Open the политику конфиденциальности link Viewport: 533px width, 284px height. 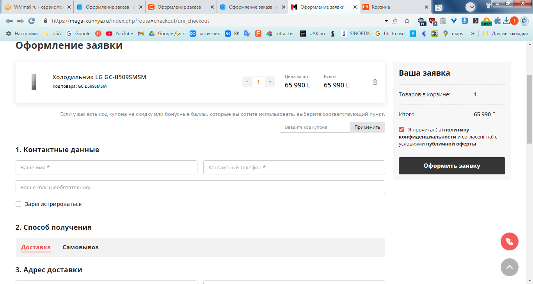pos(434,133)
